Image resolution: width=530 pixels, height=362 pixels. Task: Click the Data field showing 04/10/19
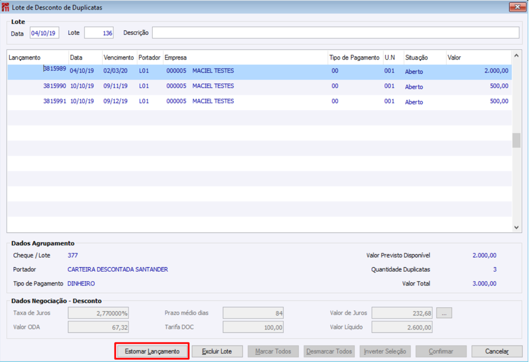click(44, 33)
